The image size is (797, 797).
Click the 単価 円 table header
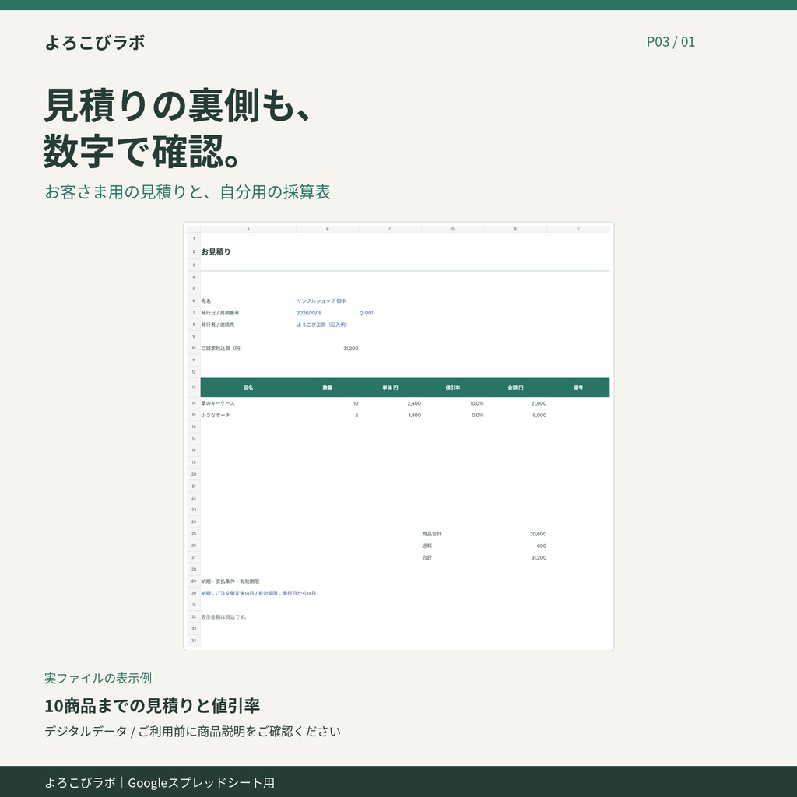390,388
